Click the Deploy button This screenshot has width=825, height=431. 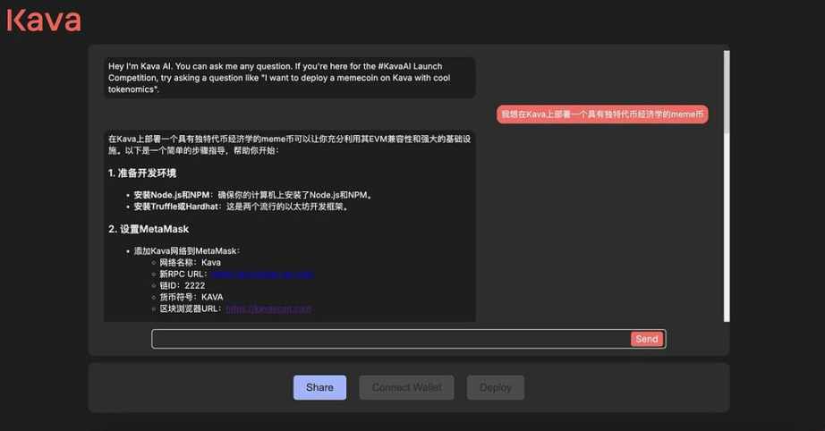click(496, 387)
